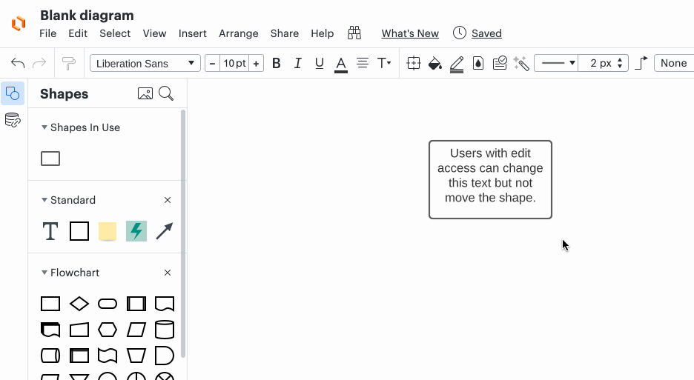This screenshot has height=380, width=694.
Task: Open the What's New link
Action: tap(410, 33)
